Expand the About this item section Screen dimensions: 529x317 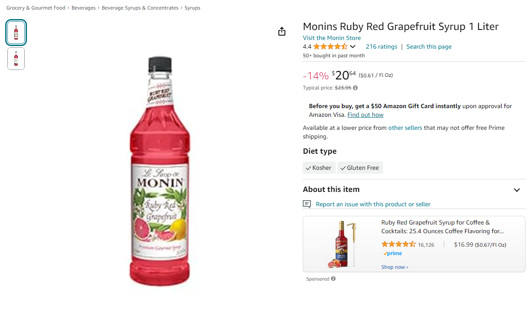517,190
